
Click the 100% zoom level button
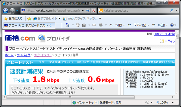(x=162, y=102)
